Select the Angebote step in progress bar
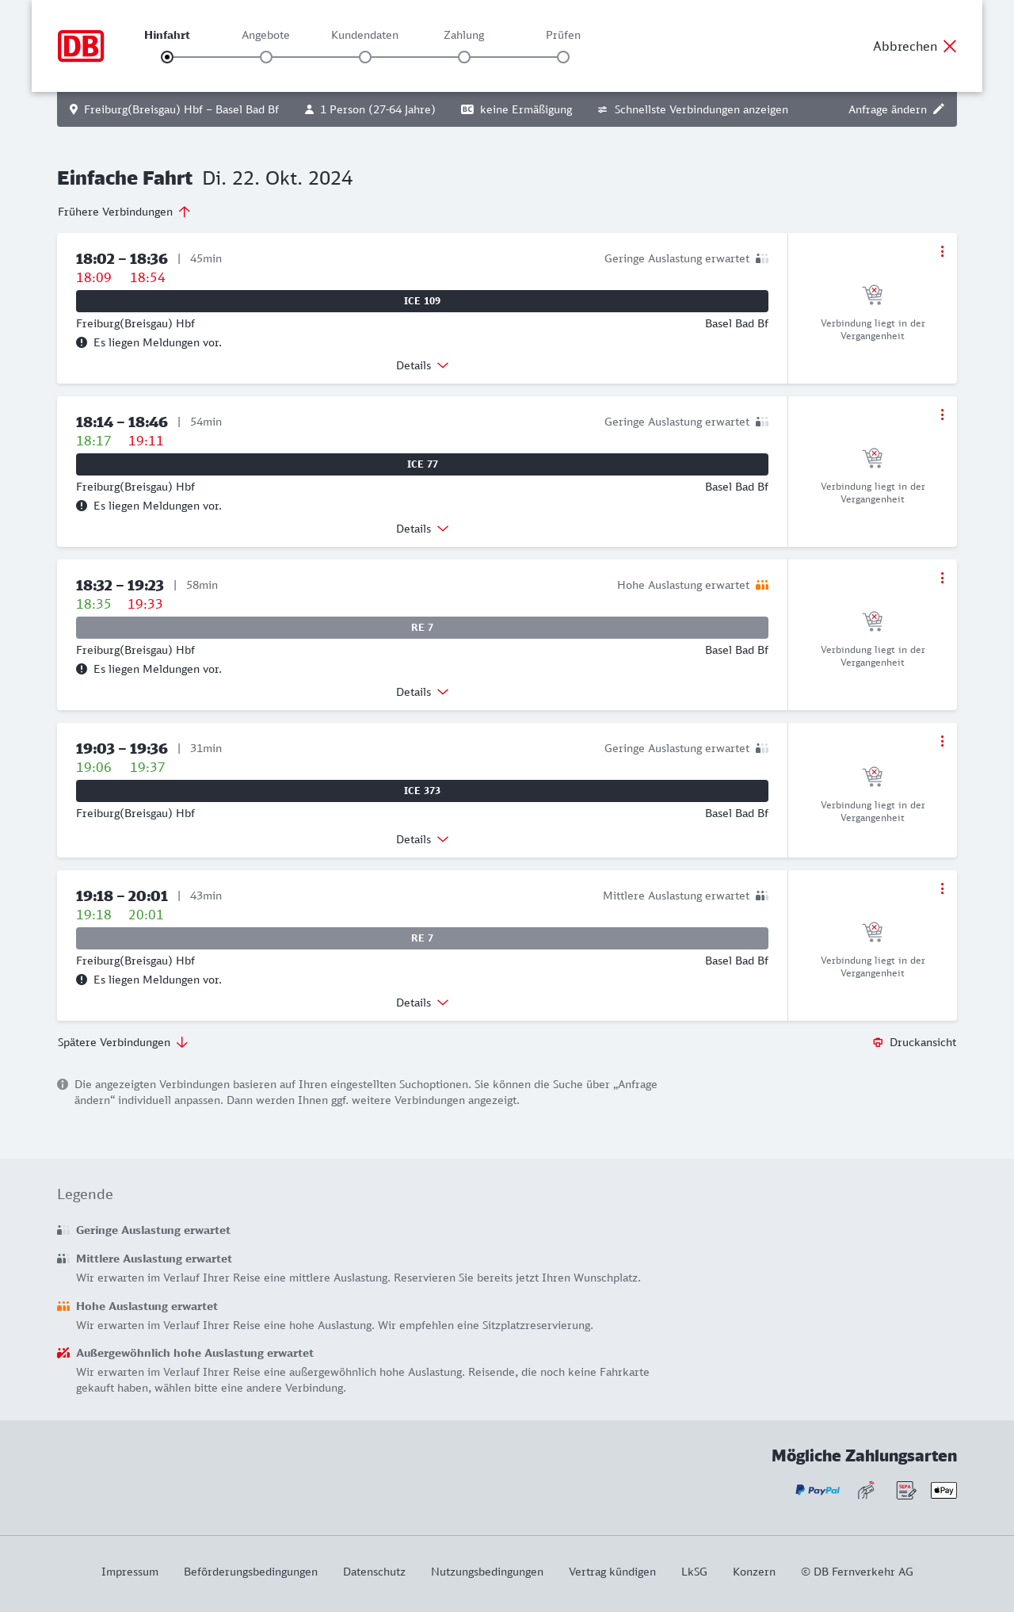The image size is (1014, 1612). pos(266,57)
